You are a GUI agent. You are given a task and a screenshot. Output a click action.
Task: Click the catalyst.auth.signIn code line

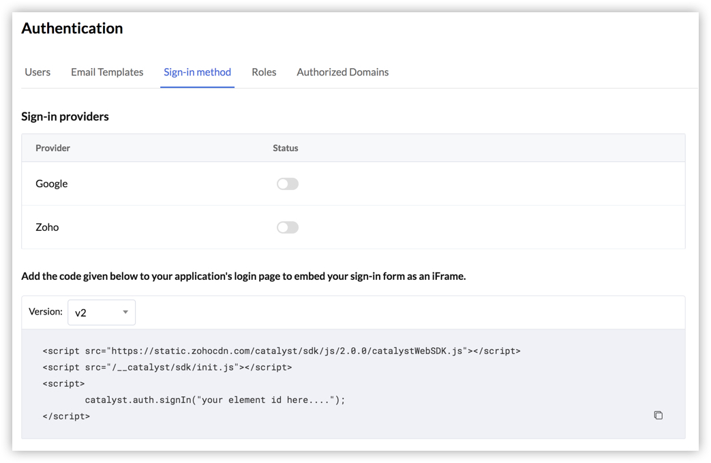215,400
